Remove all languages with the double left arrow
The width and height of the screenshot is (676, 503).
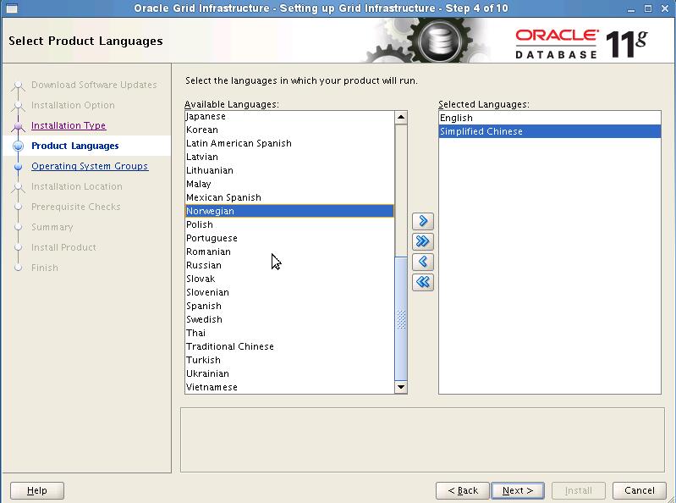[423, 282]
